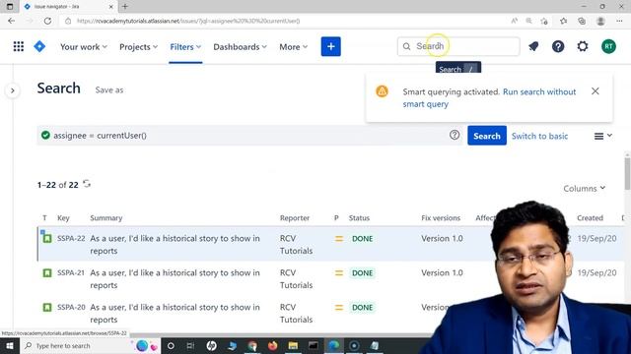This screenshot has height=354, width=631.
Task: Open the More menu
Action: (x=294, y=47)
